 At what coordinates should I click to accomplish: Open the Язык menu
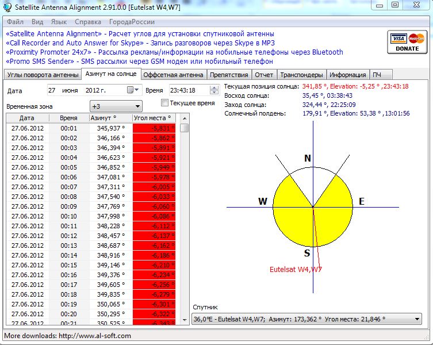pyautogui.click(x=59, y=22)
